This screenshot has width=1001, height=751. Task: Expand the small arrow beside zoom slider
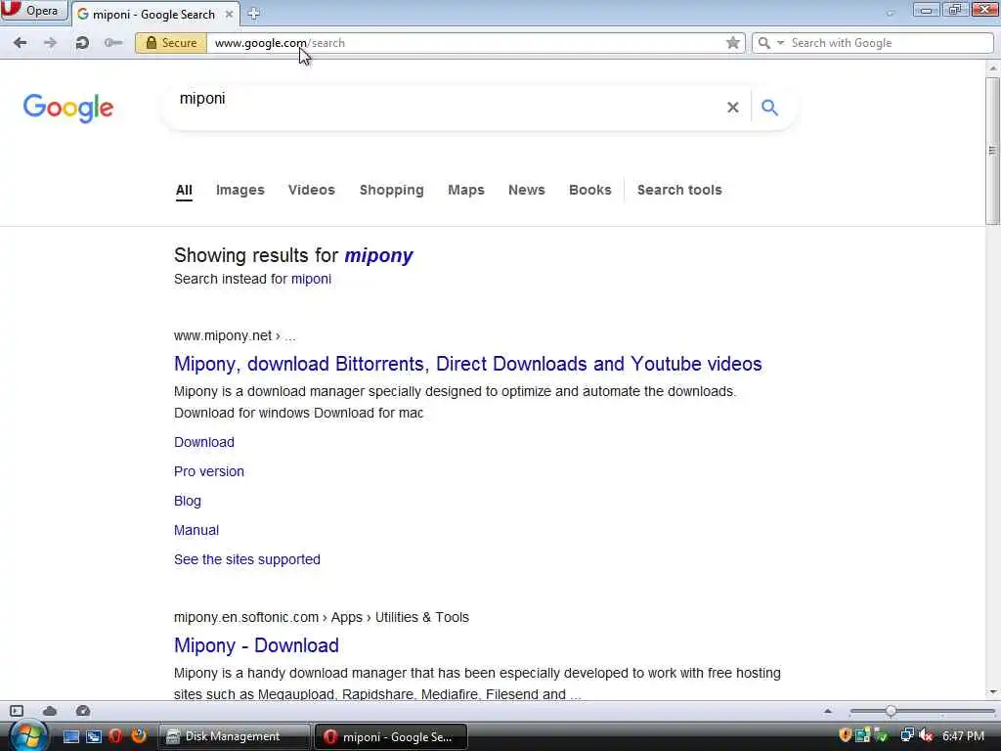point(828,711)
